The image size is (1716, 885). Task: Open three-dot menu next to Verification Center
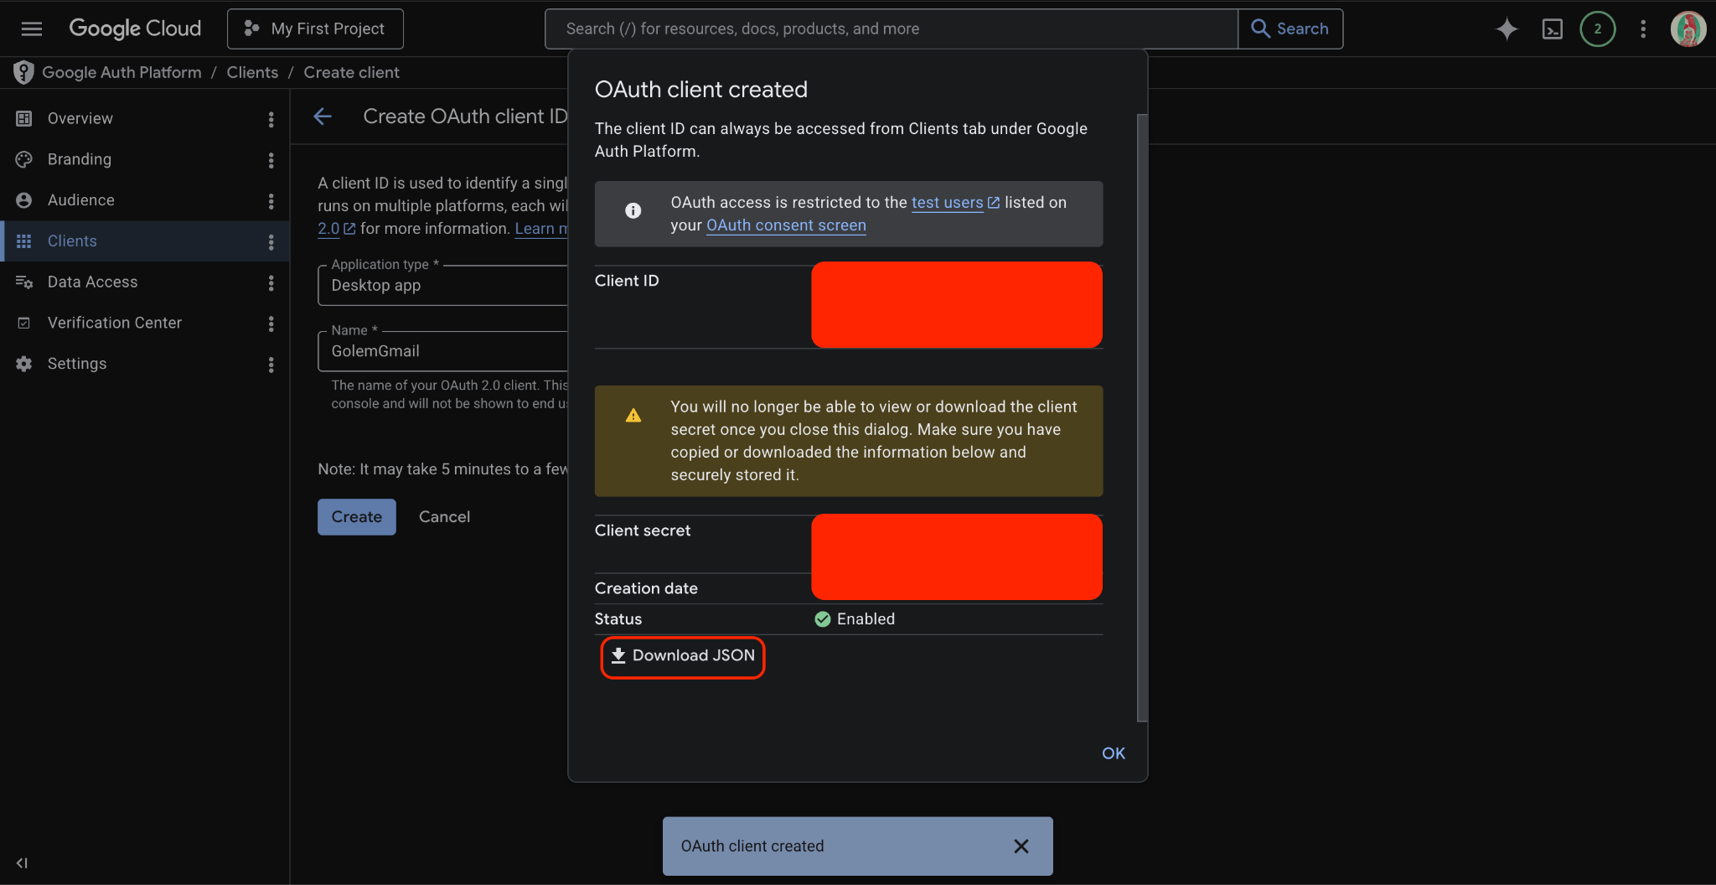pyautogui.click(x=271, y=323)
